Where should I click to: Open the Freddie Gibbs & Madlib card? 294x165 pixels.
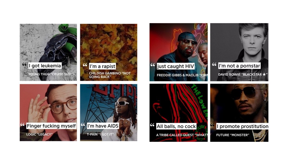point(179,52)
